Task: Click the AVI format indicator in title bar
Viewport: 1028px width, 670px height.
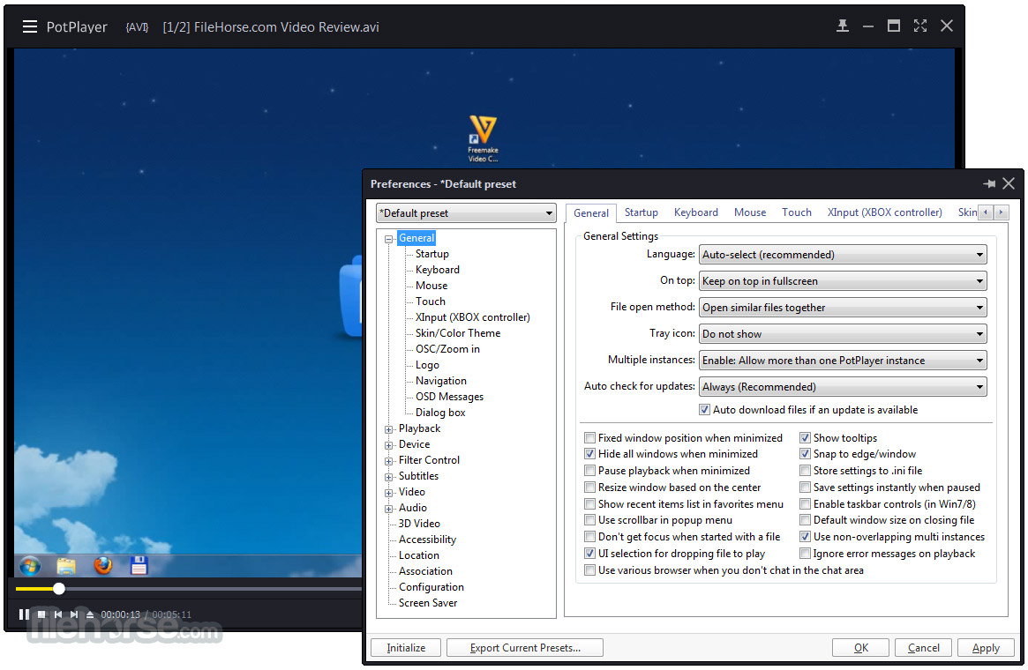Action: click(x=137, y=26)
